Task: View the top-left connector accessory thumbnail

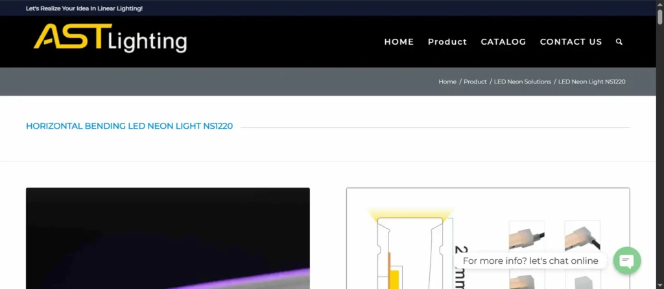Action: coord(527,236)
